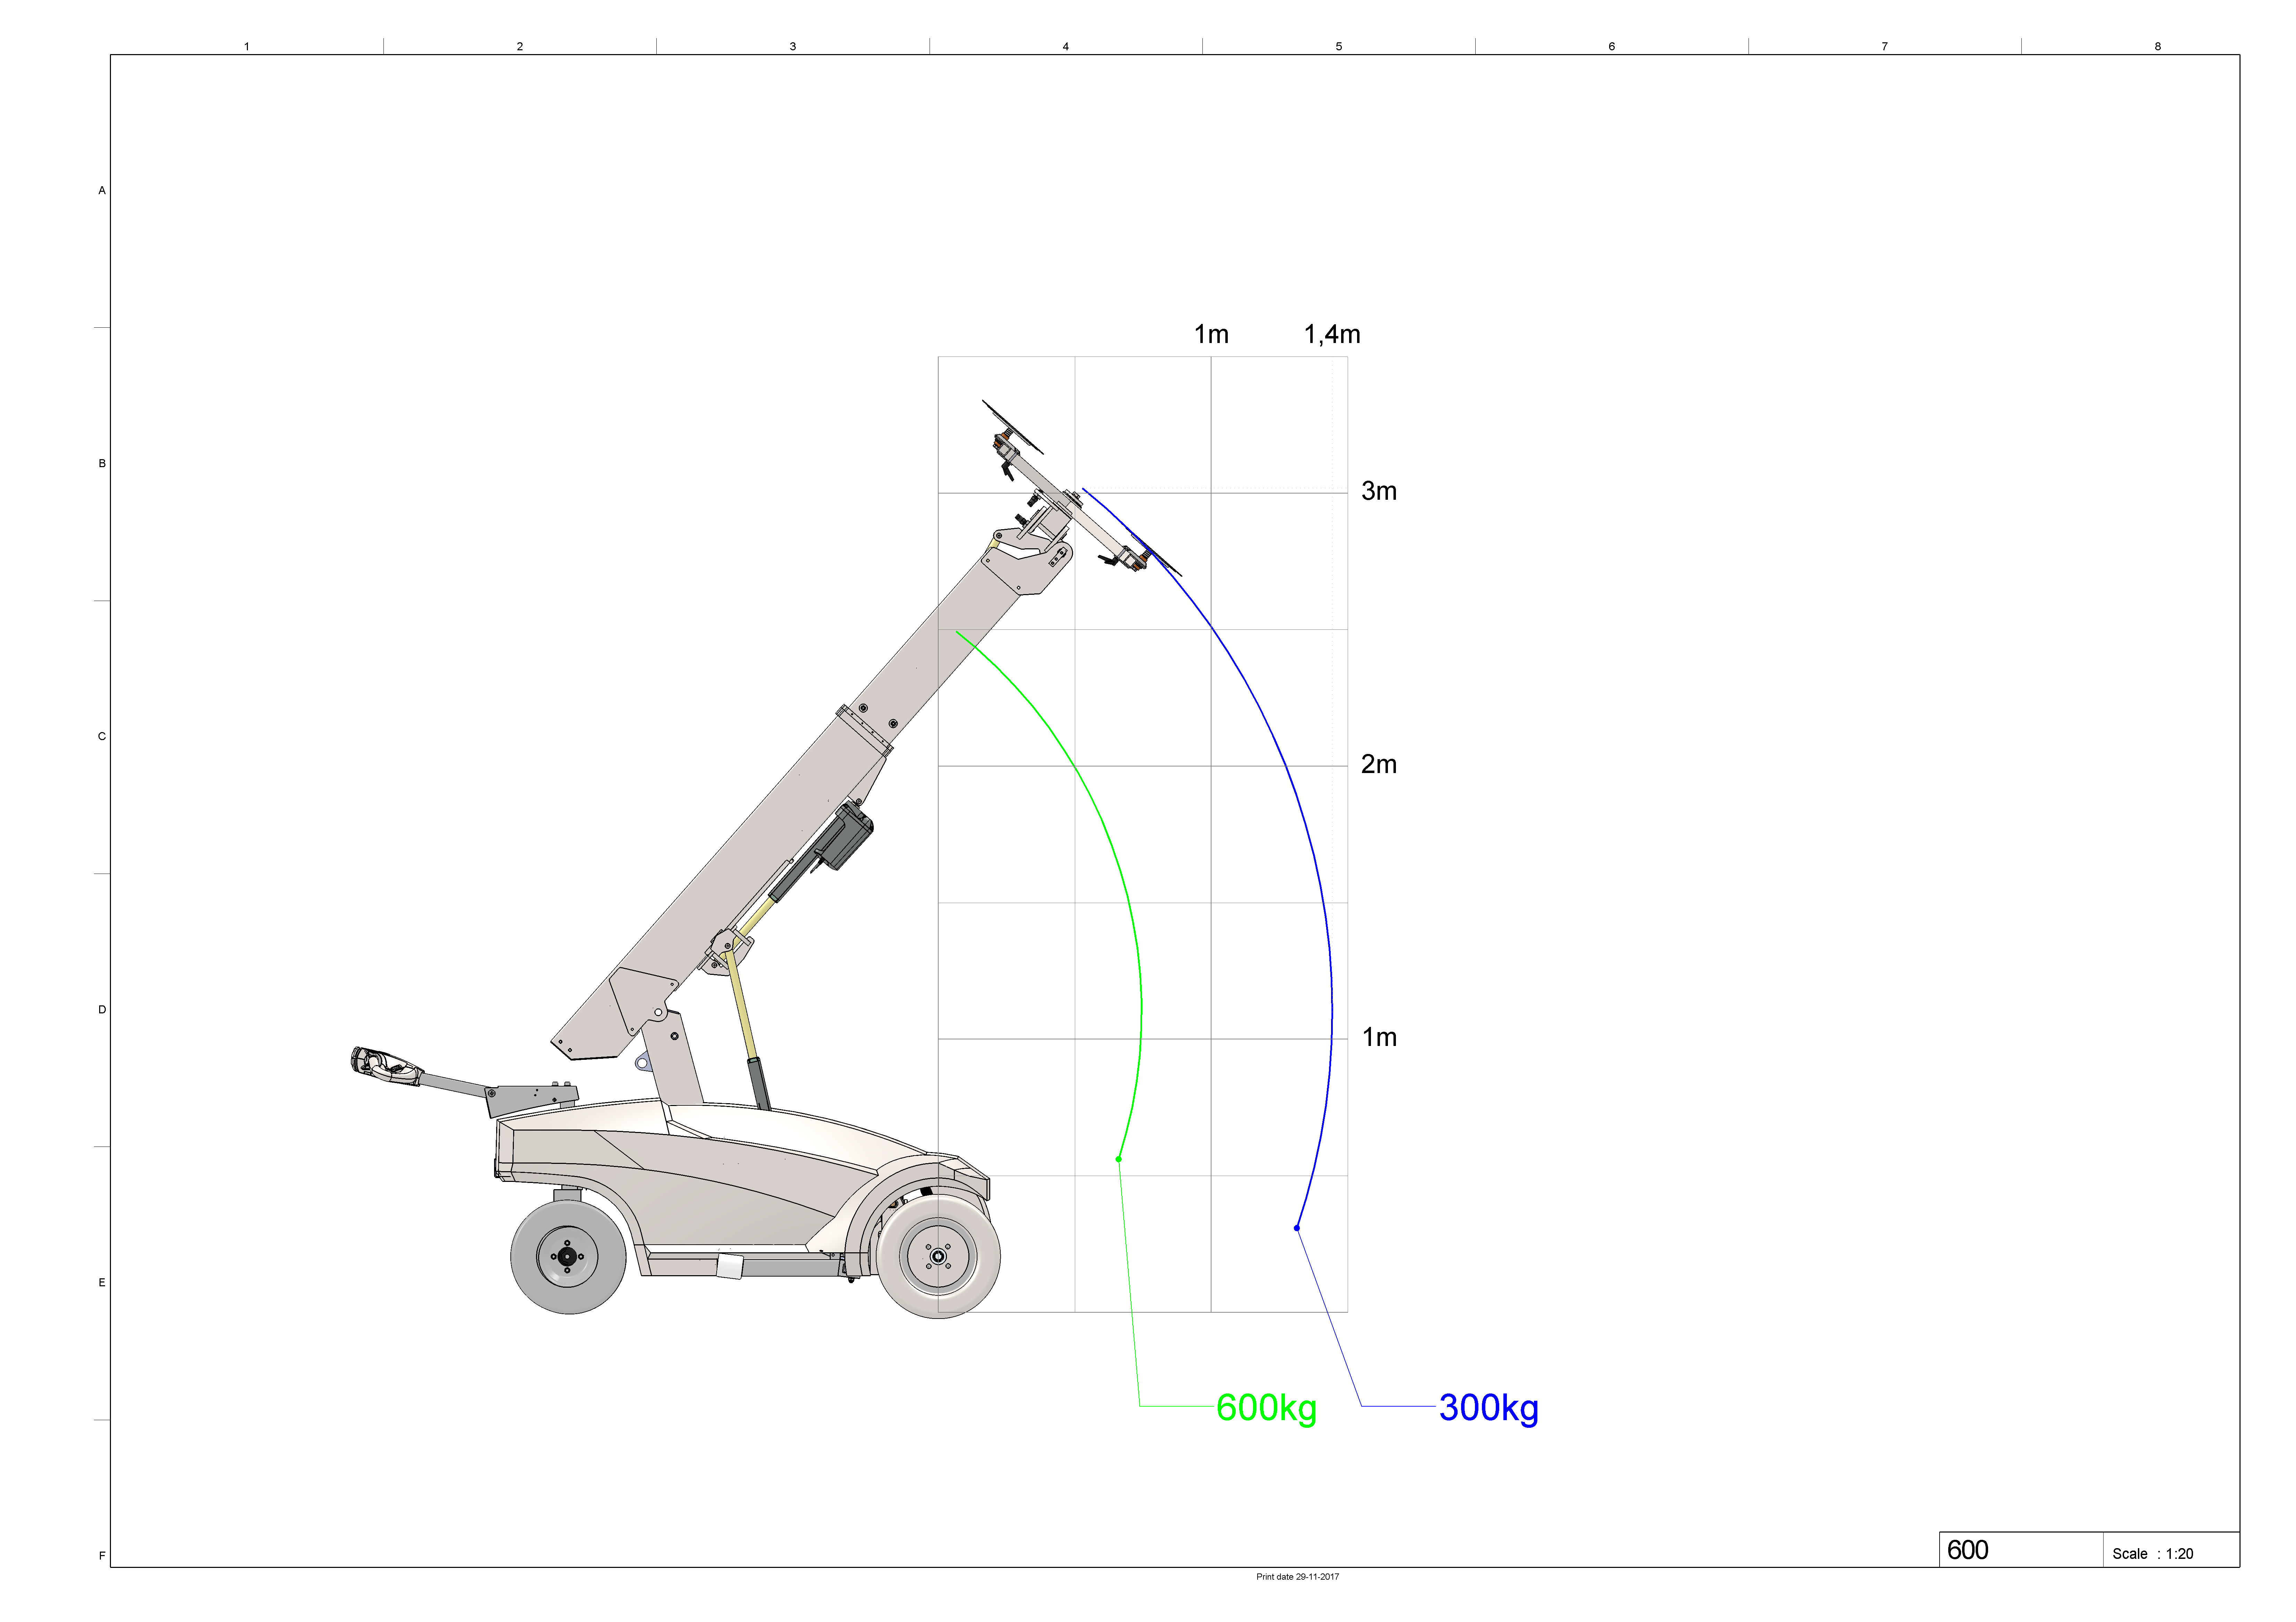Image resolution: width=2296 pixels, height=1622 pixels.
Task: Click the green 600kg label
Action: [1266, 1408]
